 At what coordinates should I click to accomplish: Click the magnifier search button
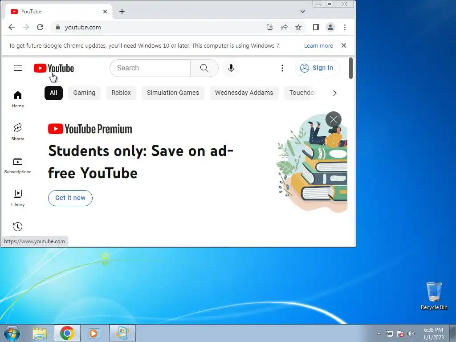[204, 68]
